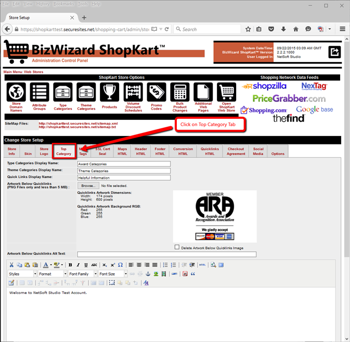This screenshot has height=342, width=350.
Task: Insert blockquote icon in editor
Action: (x=193, y=274)
